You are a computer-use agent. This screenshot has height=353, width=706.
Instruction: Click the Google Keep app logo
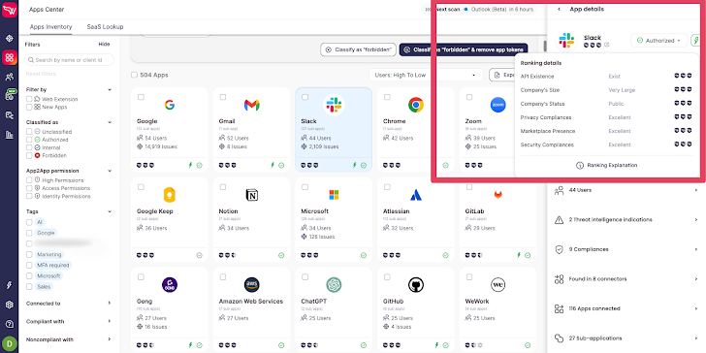pyautogui.click(x=170, y=195)
